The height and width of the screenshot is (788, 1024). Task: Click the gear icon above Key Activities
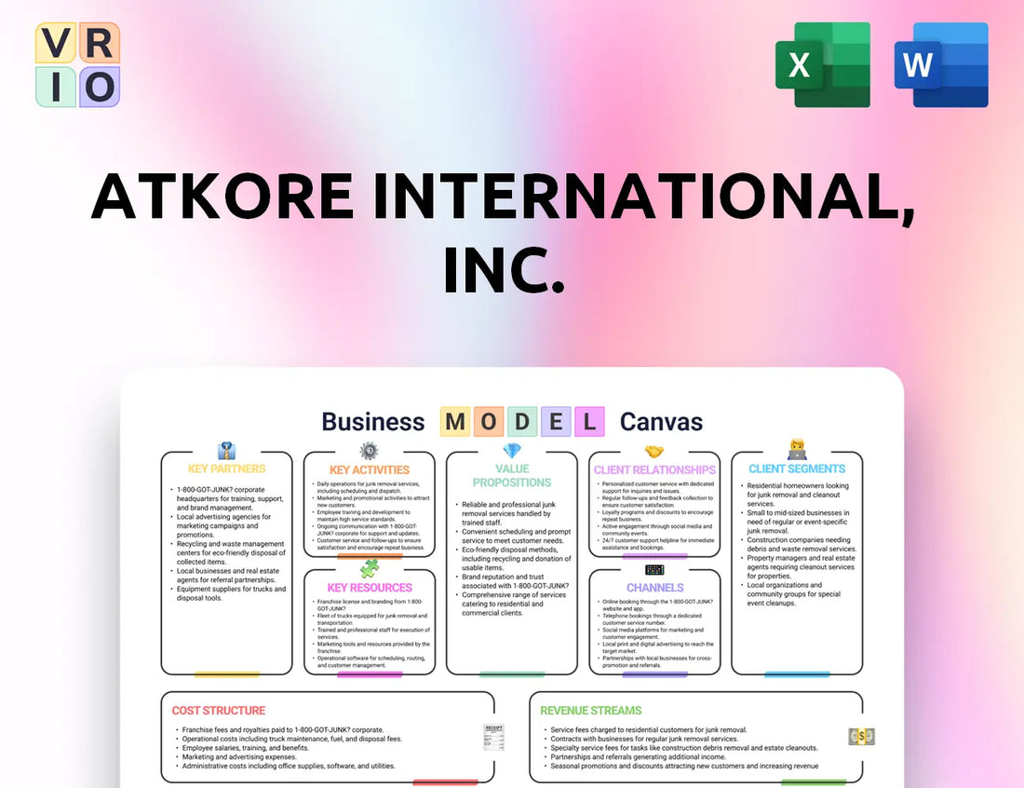(369, 451)
